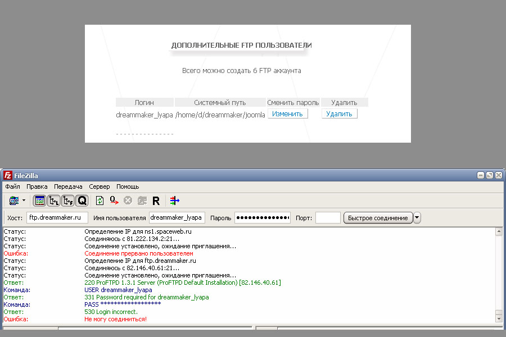506x337 pixels.
Task: Focus the Пароль field
Action: (263, 218)
